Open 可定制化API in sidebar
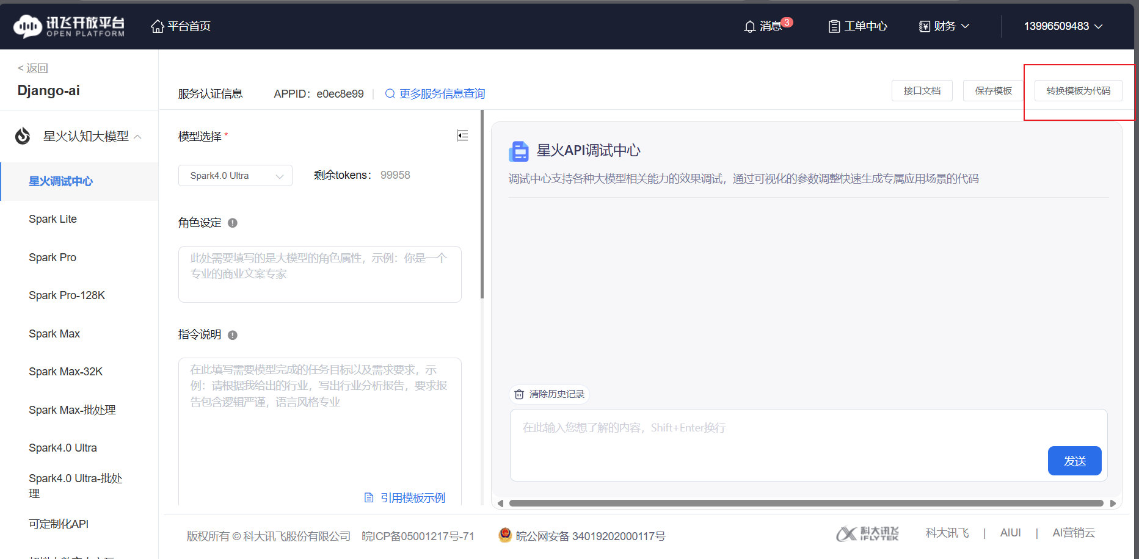 click(59, 524)
